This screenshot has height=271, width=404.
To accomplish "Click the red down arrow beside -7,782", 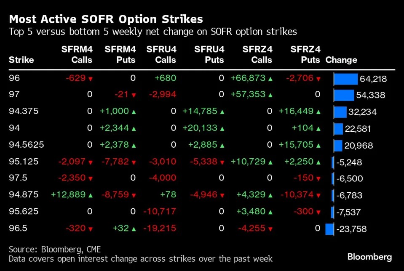I will (x=134, y=162).
